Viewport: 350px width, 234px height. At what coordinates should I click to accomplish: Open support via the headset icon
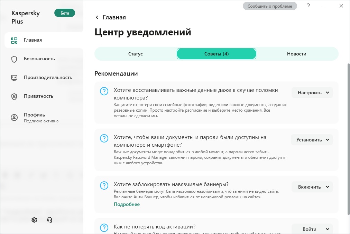49,220
